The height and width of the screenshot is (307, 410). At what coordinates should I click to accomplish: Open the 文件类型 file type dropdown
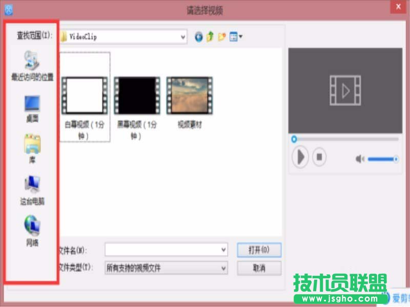(224, 268)
